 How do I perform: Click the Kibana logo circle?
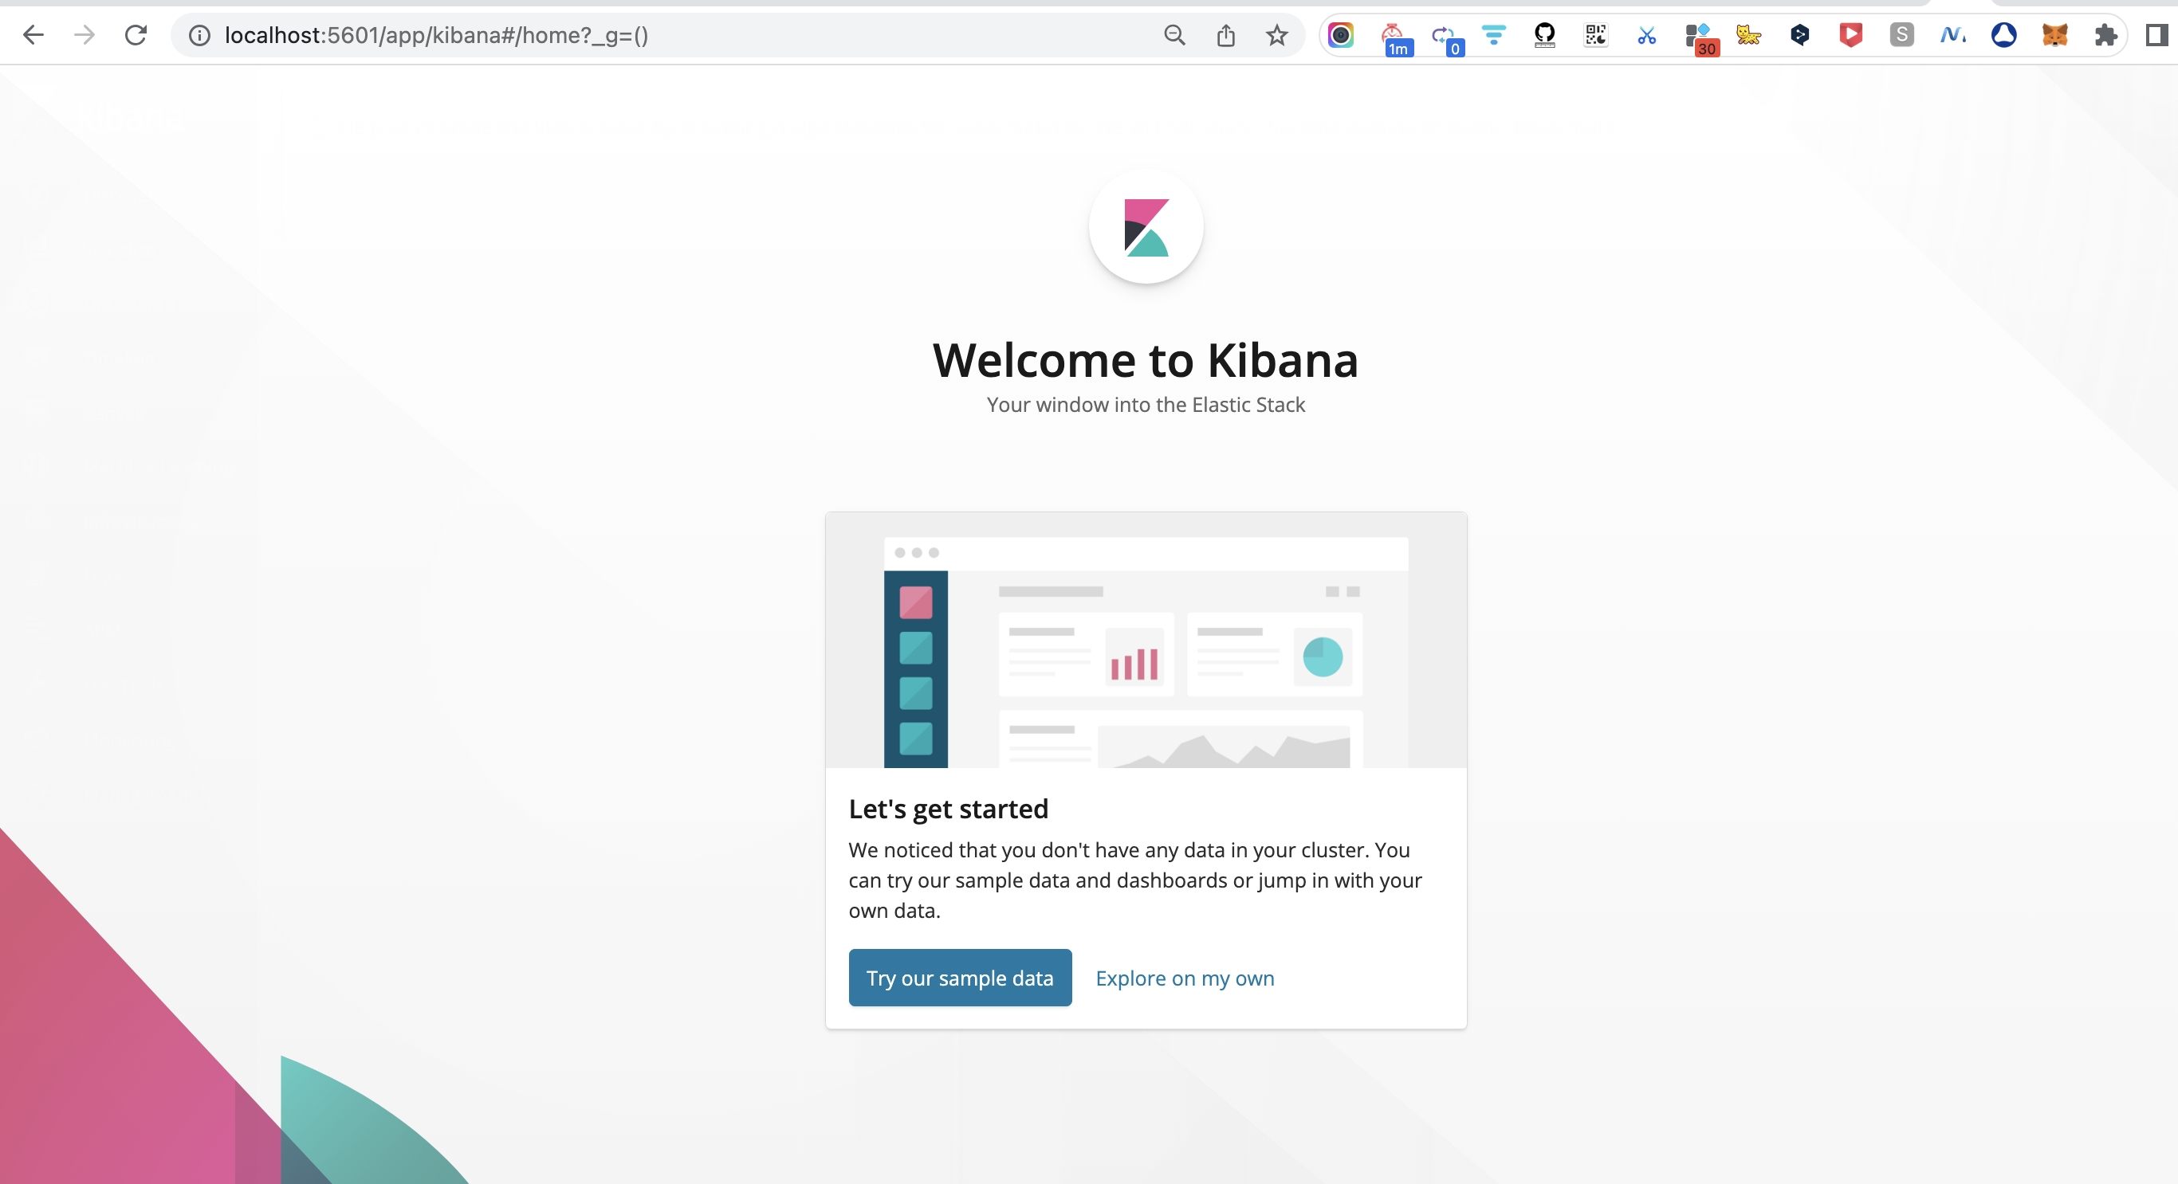pyautogui.click(x=1146, y=226)
